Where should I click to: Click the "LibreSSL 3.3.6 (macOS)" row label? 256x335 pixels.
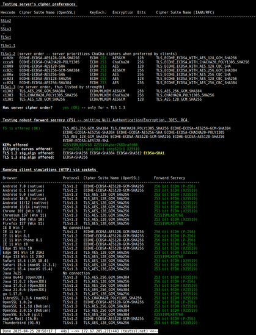tap(26, 298)
